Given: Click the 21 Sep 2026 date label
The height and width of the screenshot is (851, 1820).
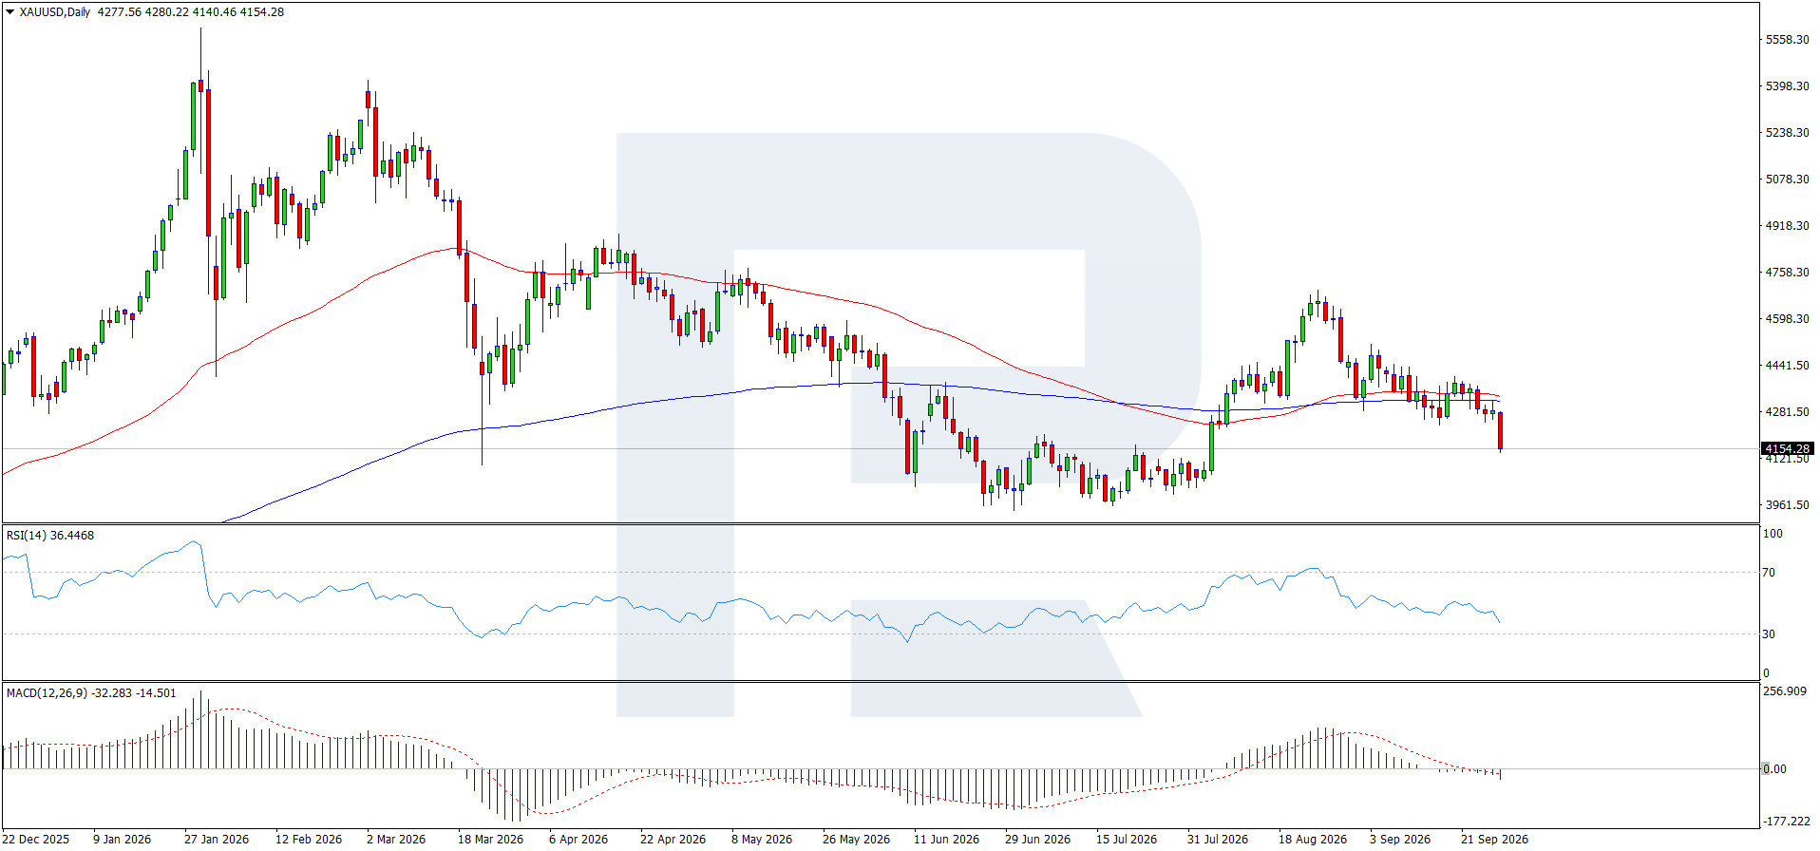Looking at the screenshot, I should coord(1495,840).
